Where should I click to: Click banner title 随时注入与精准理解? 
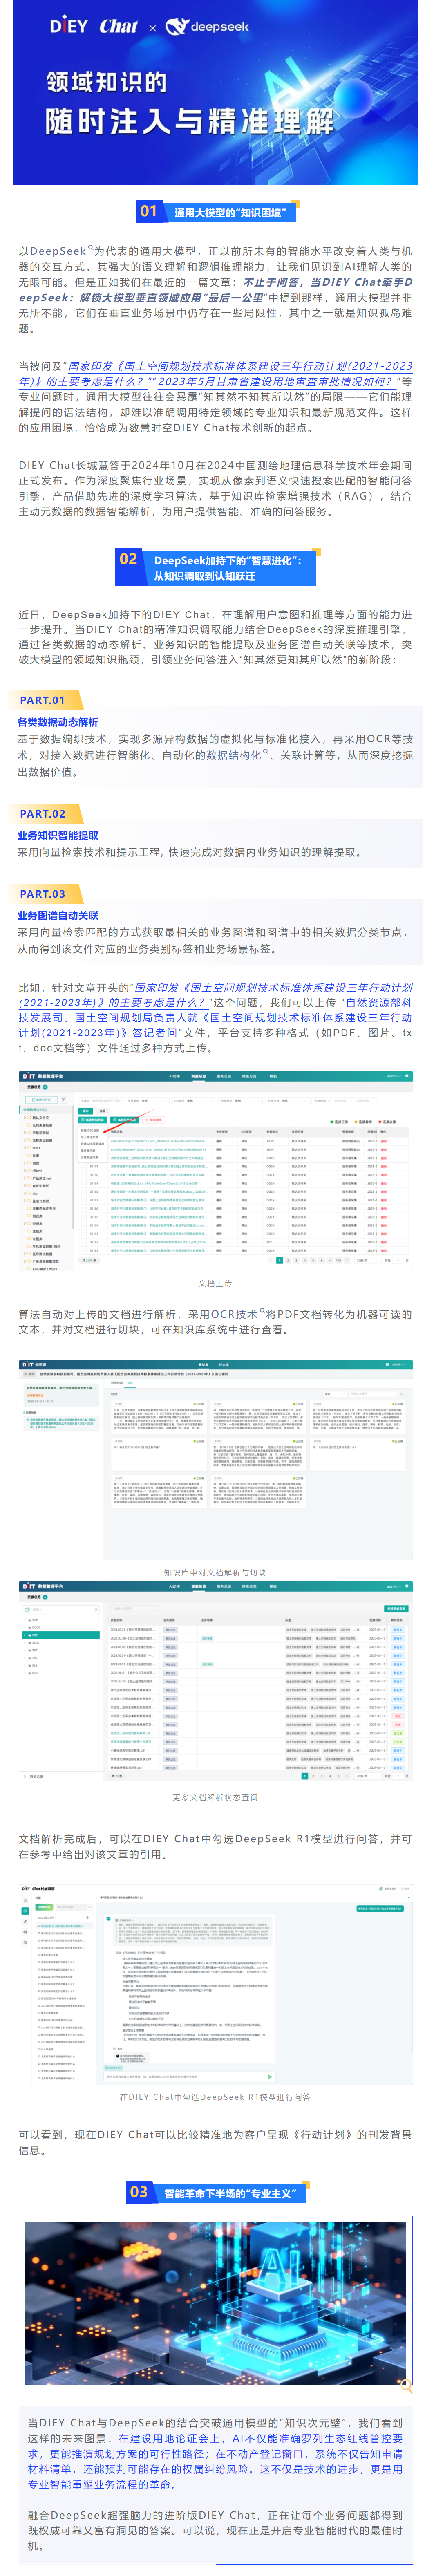click(x=190, y=122)
